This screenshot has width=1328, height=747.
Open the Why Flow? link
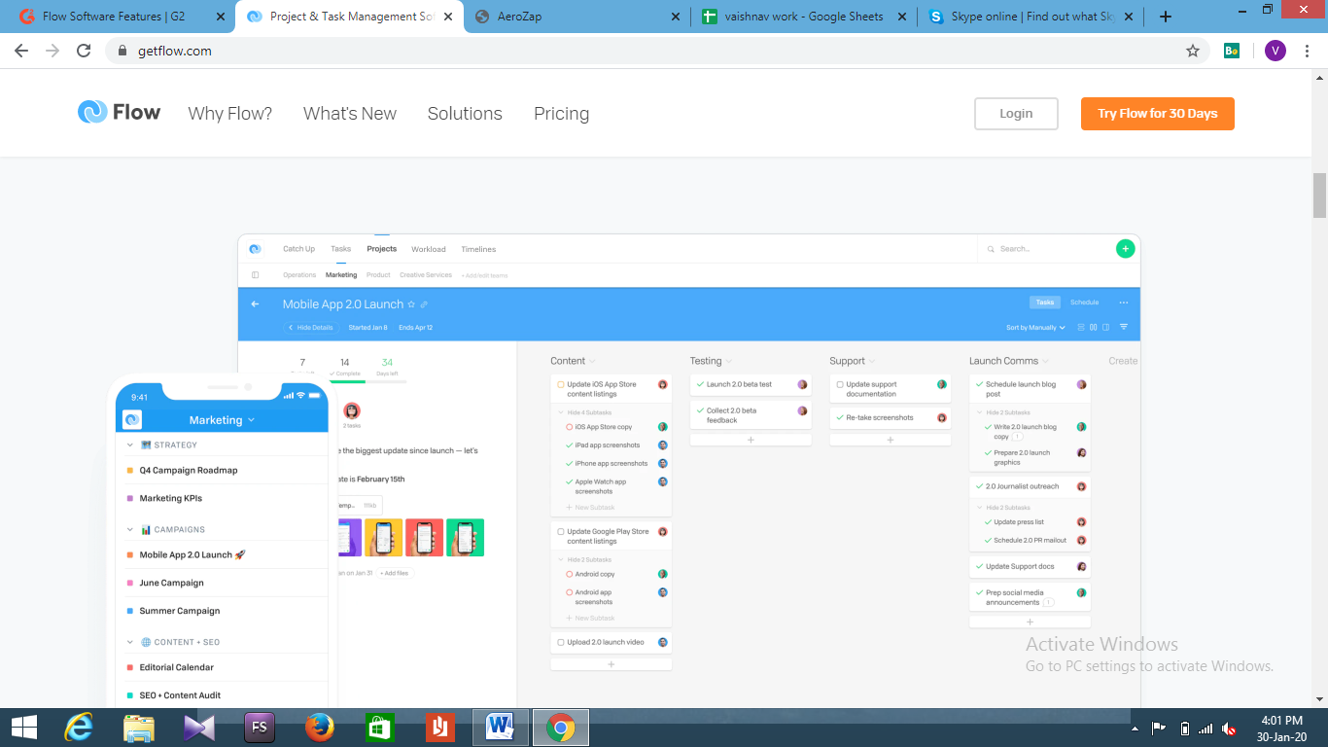click(230, 114)
